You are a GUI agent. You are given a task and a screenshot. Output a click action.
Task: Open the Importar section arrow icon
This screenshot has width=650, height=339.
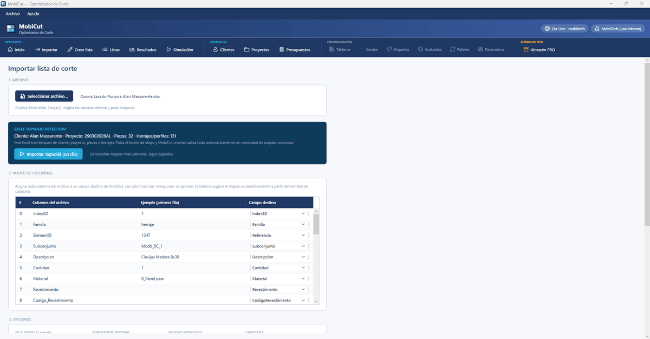[37, 50]
